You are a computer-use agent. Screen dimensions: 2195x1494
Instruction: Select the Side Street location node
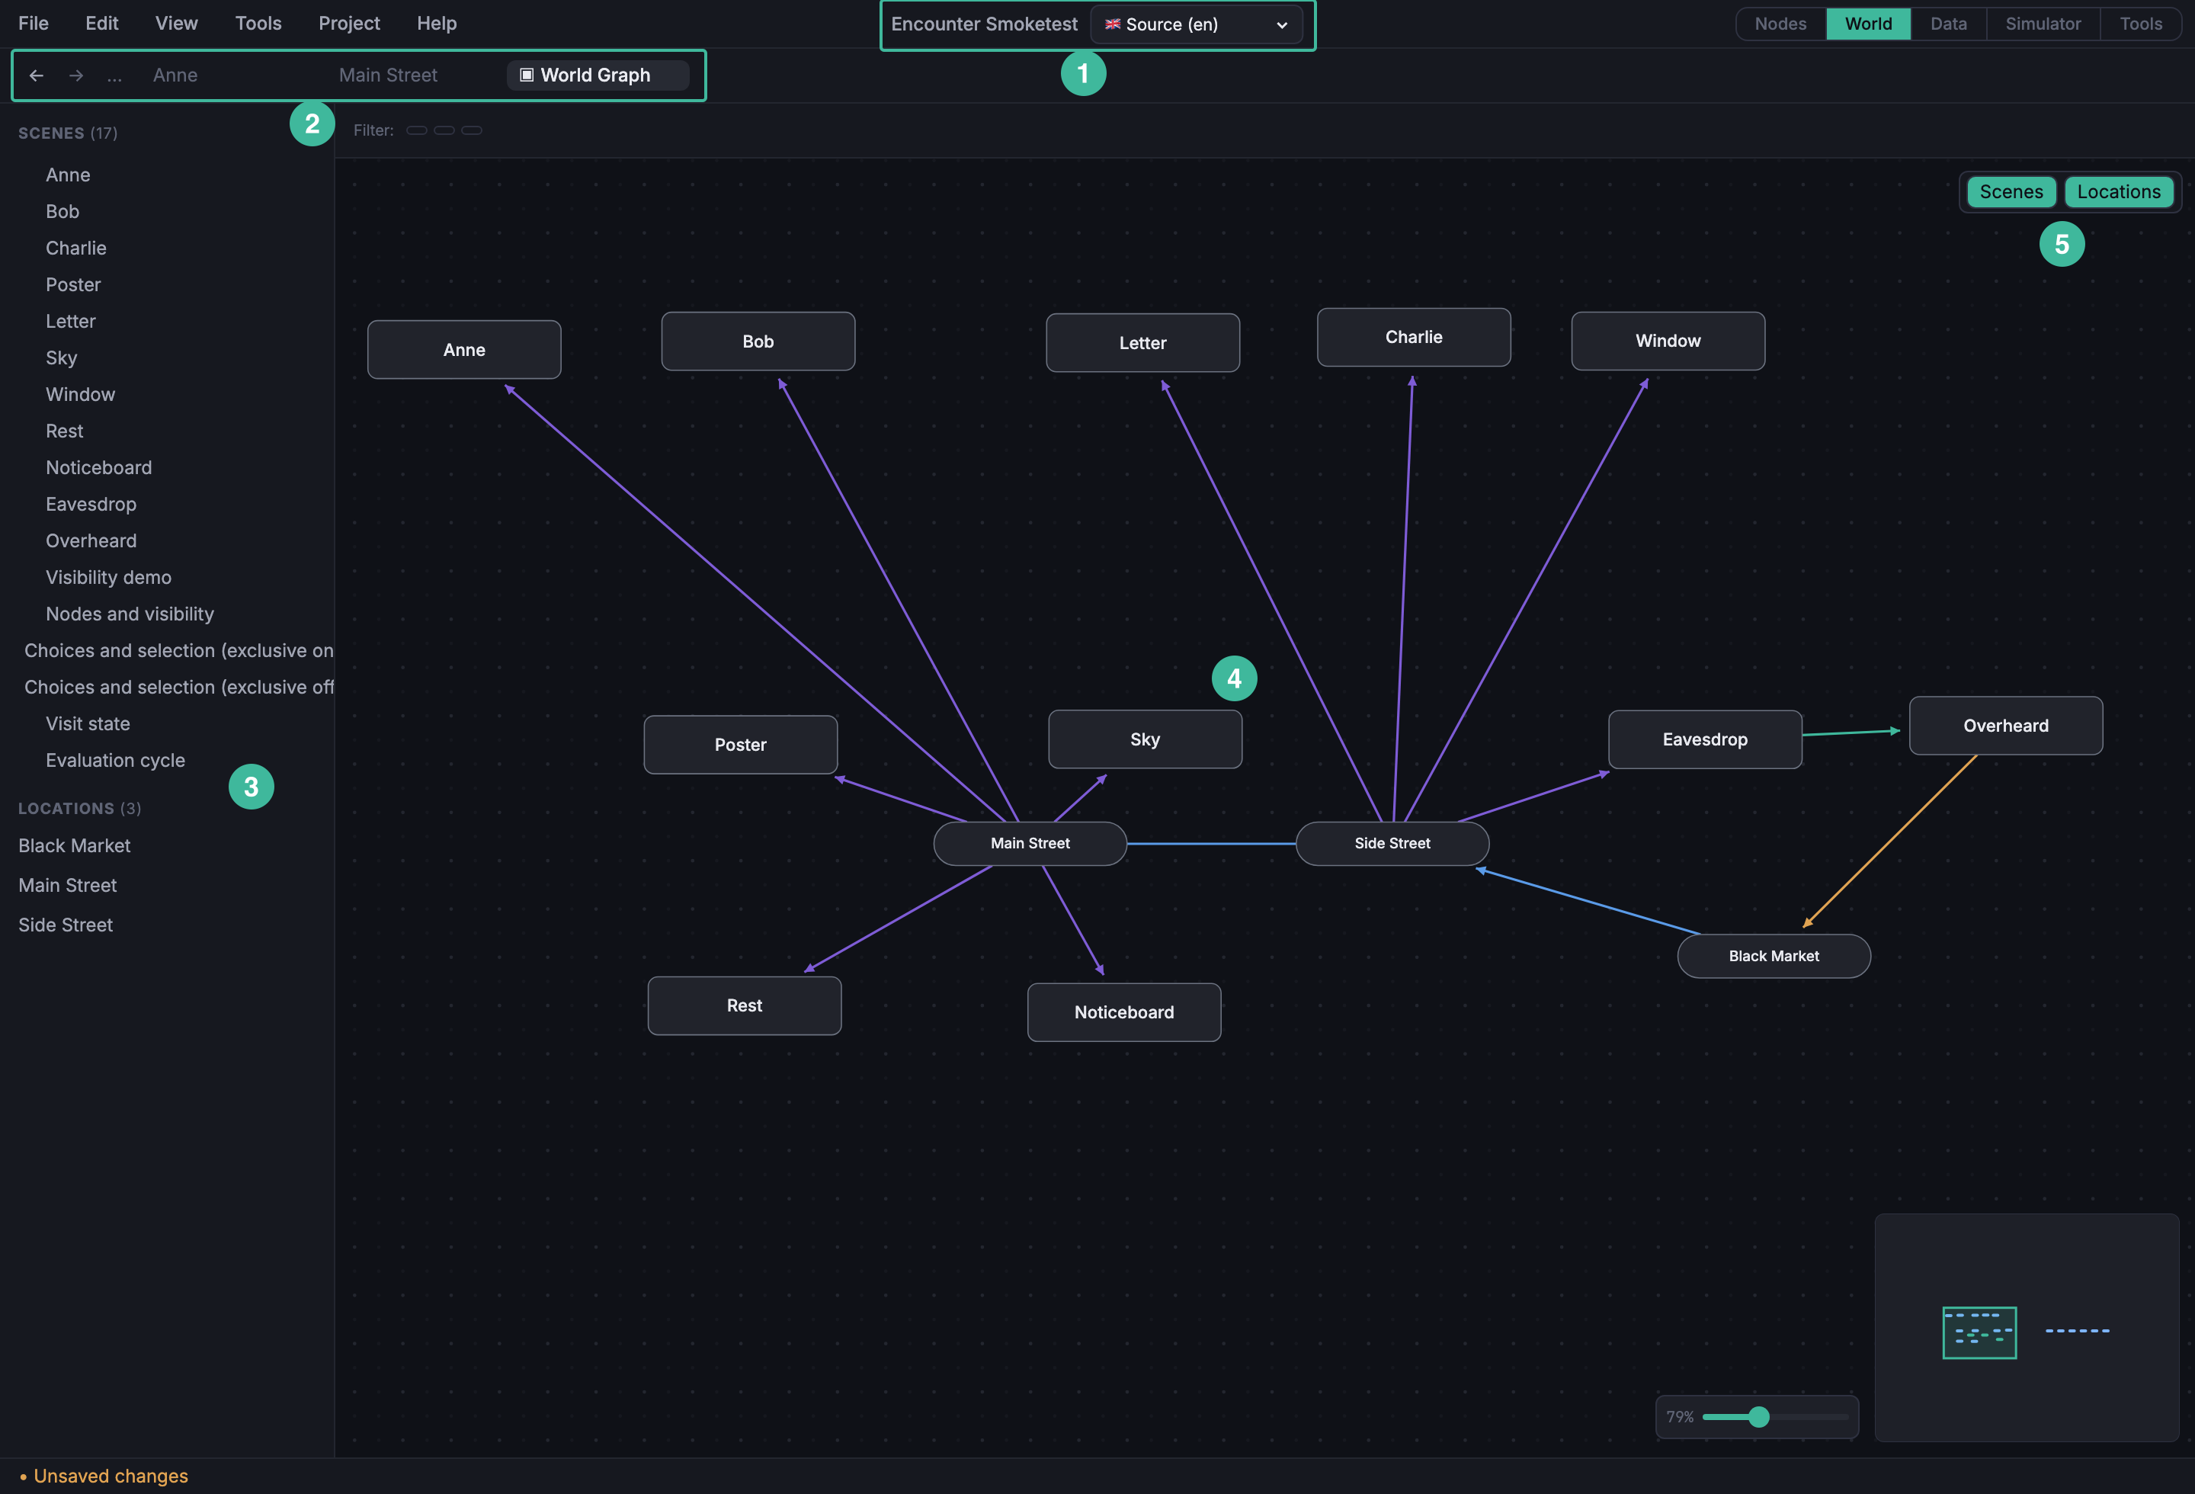pyautogui.click(x=1392, y=843)
